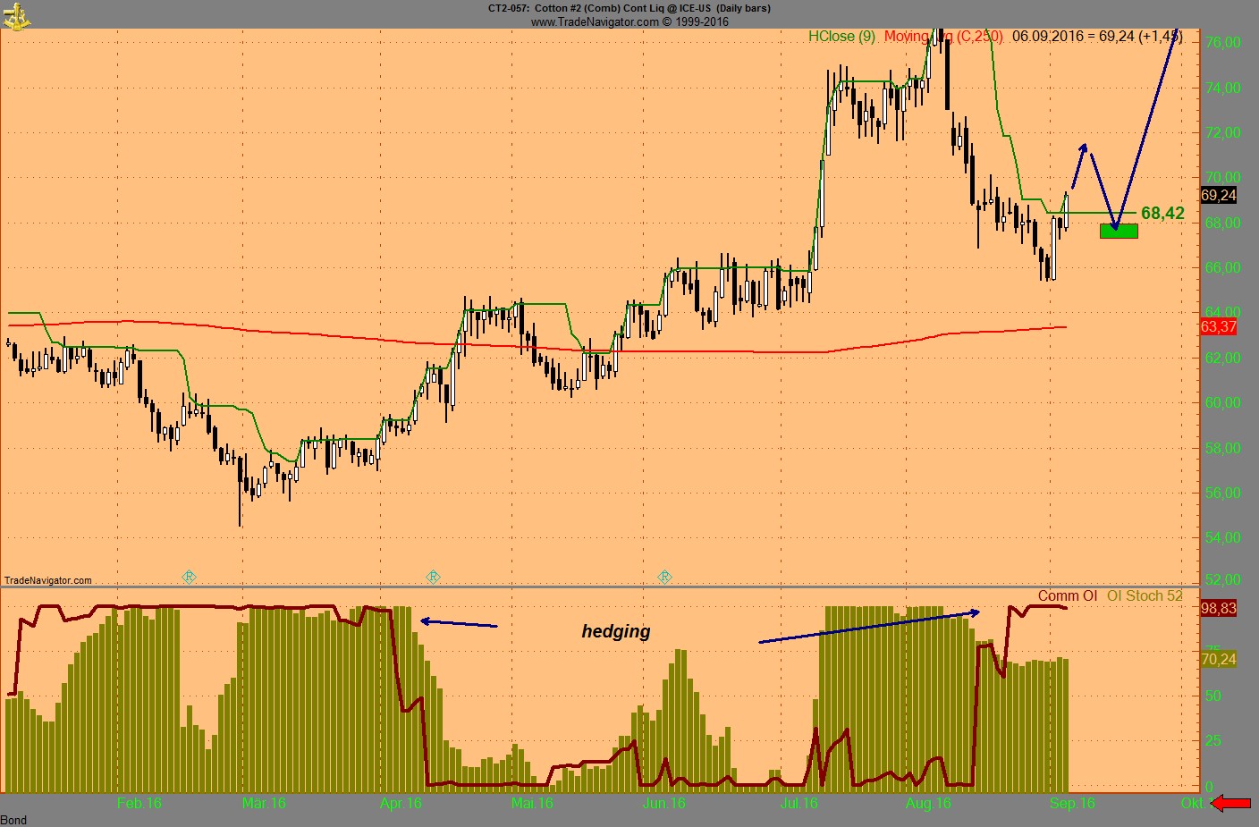Click the rollover R marker near February

[x=189, y=577]
